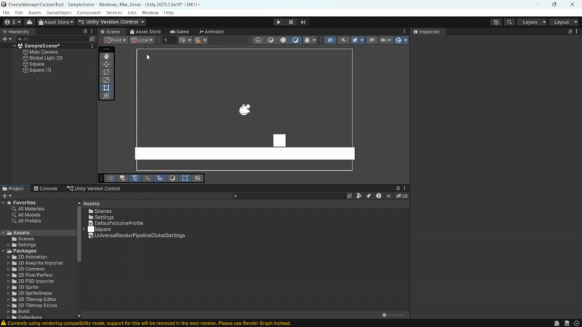582x327 pixels.
Task: Click the Pause button
Action: click(x=291, y=23)
